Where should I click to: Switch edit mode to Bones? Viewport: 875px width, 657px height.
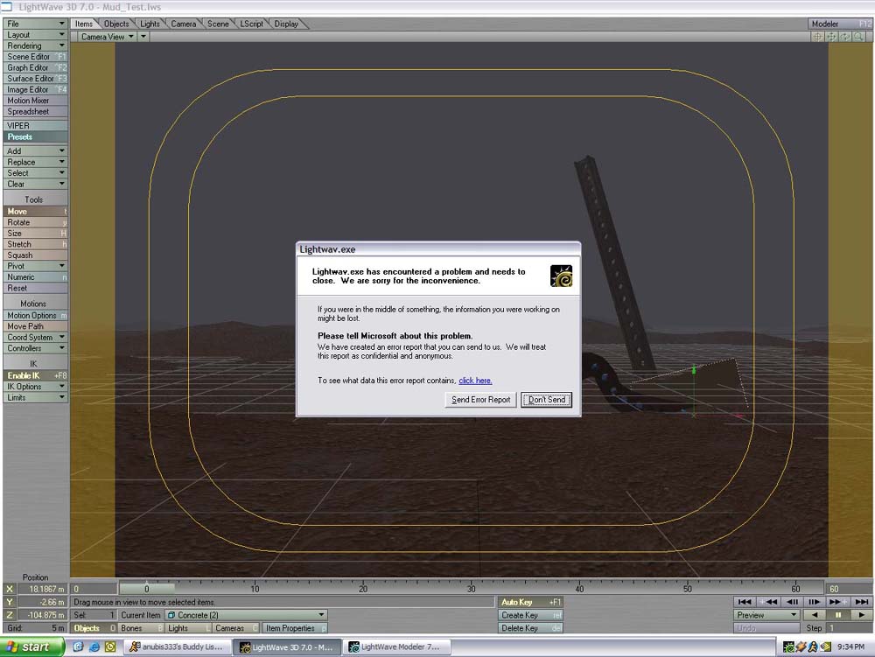[x=141, y=628]
